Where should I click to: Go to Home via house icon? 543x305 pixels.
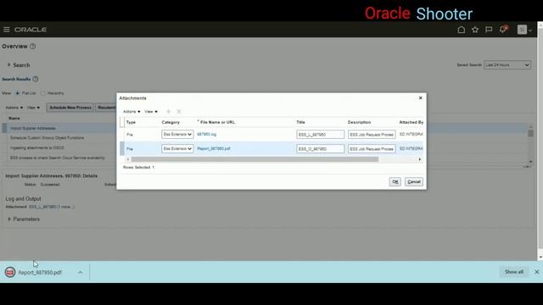(x=461, y=30)
